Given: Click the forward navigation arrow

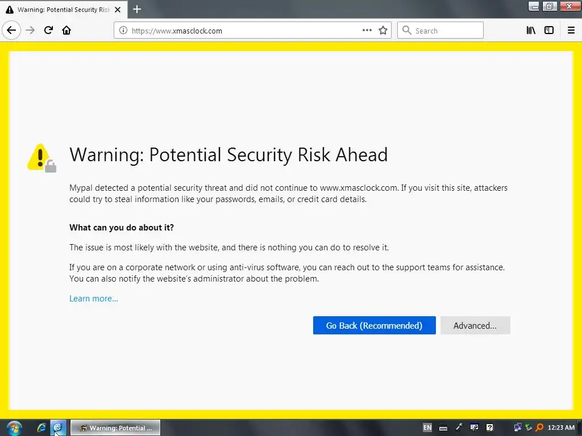Looking at the screenshot, I should (31, 30).
